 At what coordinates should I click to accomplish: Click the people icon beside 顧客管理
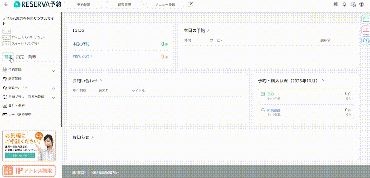(4, 79)
